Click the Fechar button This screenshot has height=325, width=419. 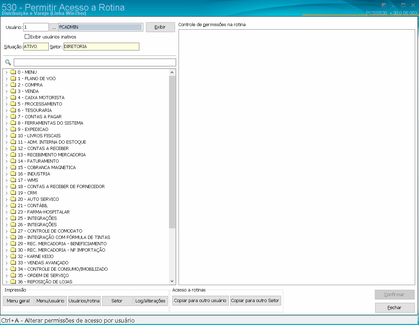(x=395, y=308)
